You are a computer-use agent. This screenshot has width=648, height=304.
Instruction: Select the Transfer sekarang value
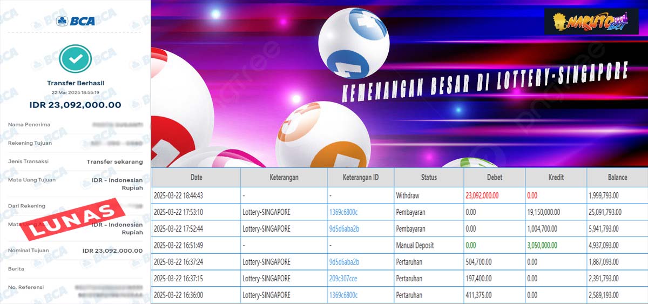click(115, 161)
